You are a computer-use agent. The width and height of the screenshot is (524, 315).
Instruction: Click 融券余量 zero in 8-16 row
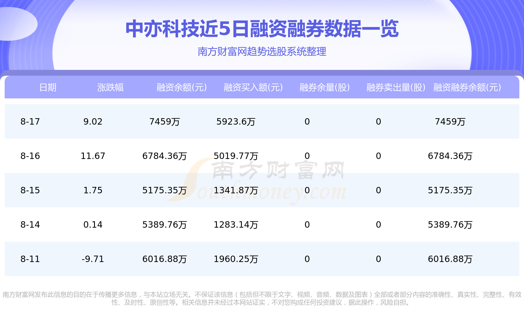[x=307, y=156]
